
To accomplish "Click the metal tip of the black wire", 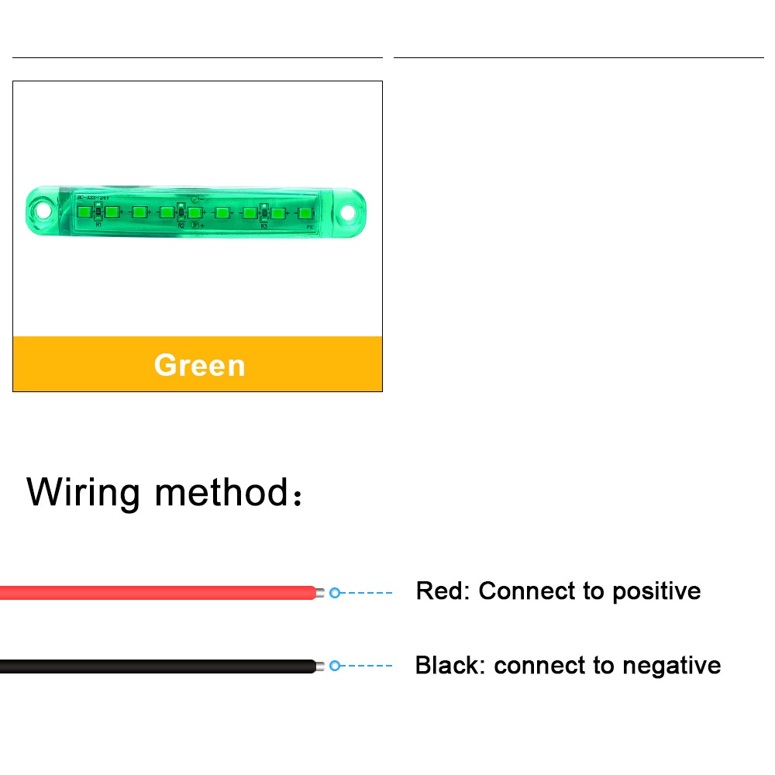I will click(320, 666).
